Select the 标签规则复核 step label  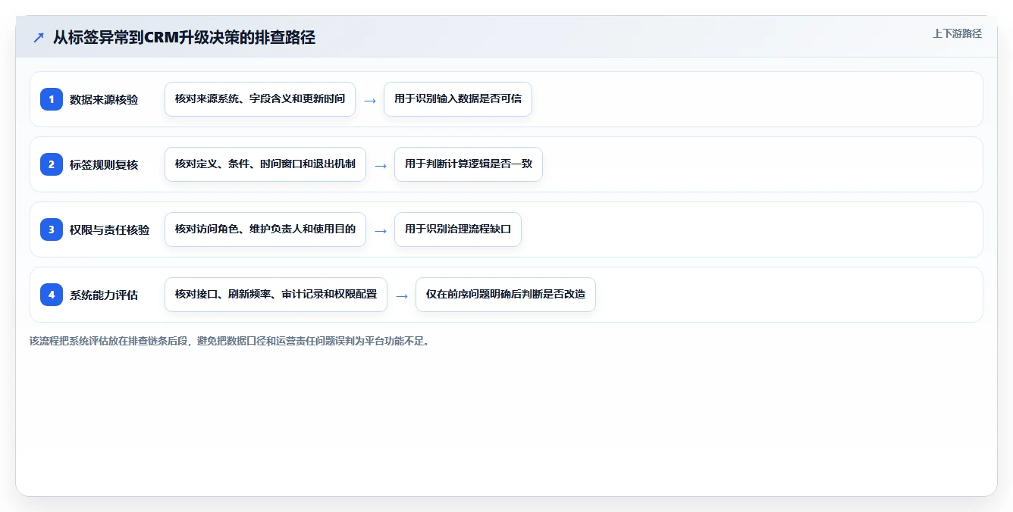pos(104,164)
